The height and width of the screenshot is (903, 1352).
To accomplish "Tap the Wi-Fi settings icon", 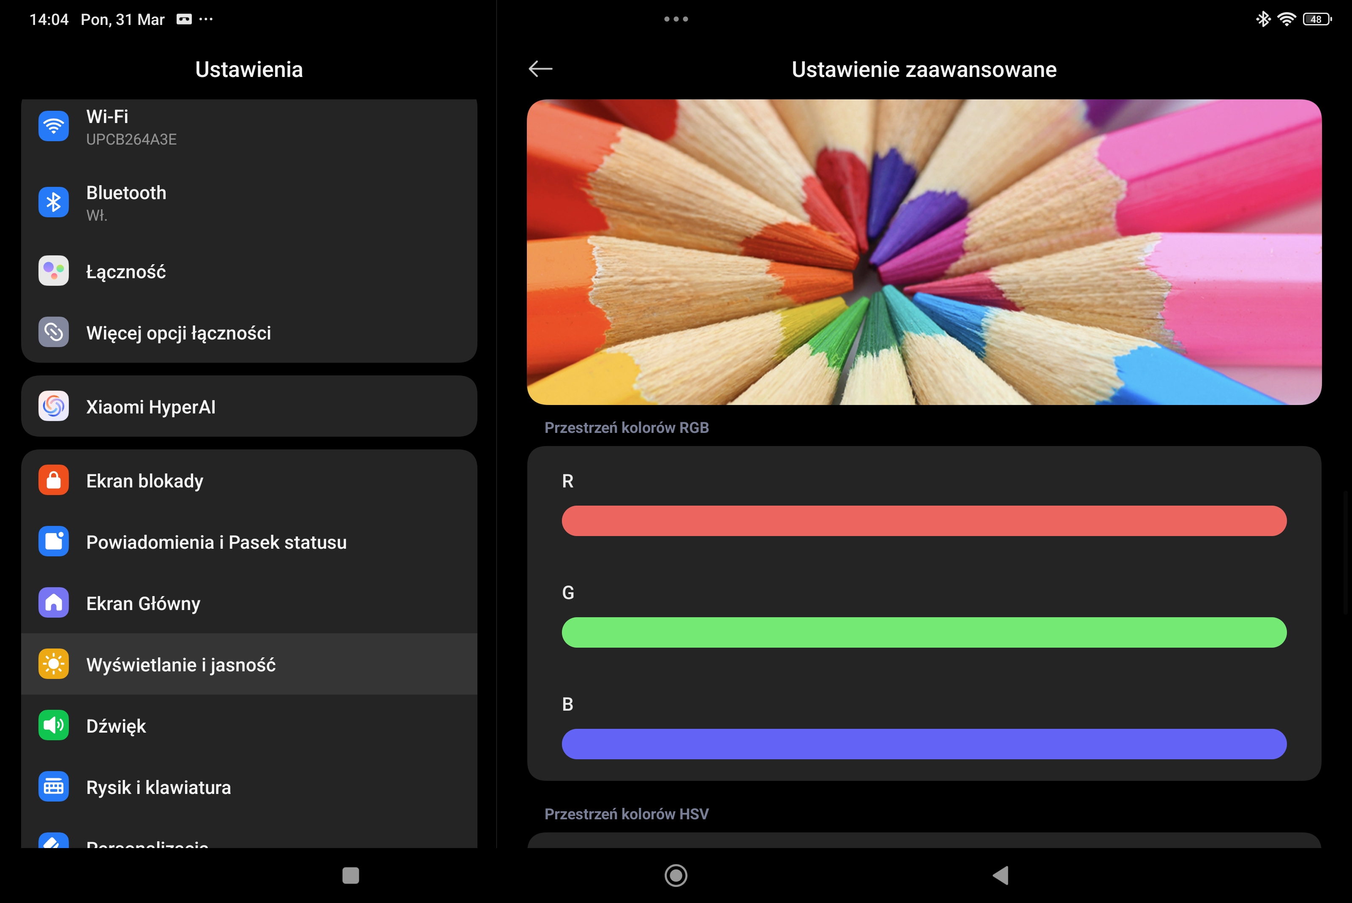I will pos(54,126).
